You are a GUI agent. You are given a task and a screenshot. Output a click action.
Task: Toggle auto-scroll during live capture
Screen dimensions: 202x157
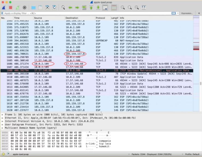[105, 7]
